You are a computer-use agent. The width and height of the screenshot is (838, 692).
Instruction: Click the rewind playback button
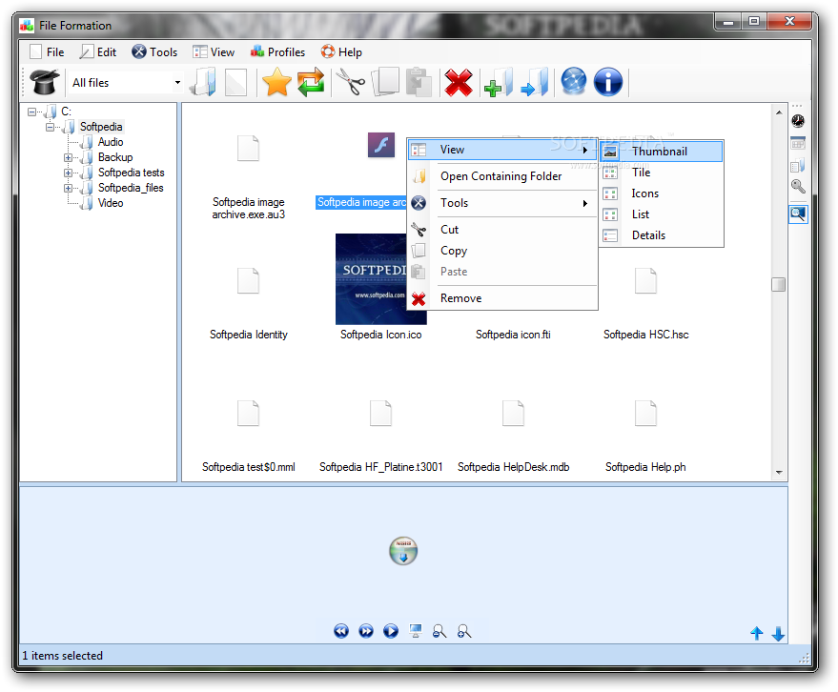(x=341, y=631)
